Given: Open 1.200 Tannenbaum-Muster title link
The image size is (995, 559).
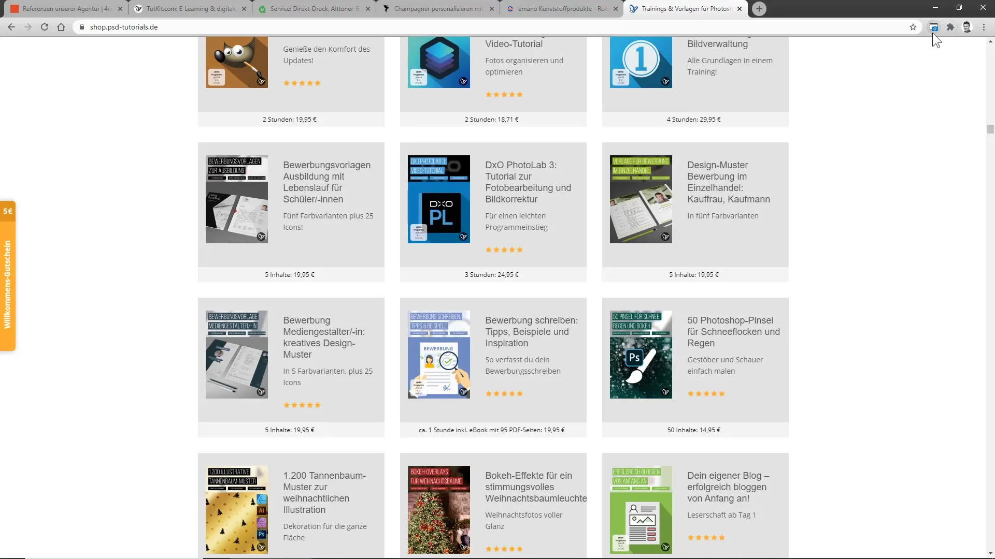Looking at the screenshot, I should pos(324,493).
